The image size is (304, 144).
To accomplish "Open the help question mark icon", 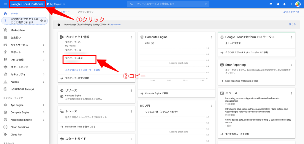I will click(x=278, y=4).
